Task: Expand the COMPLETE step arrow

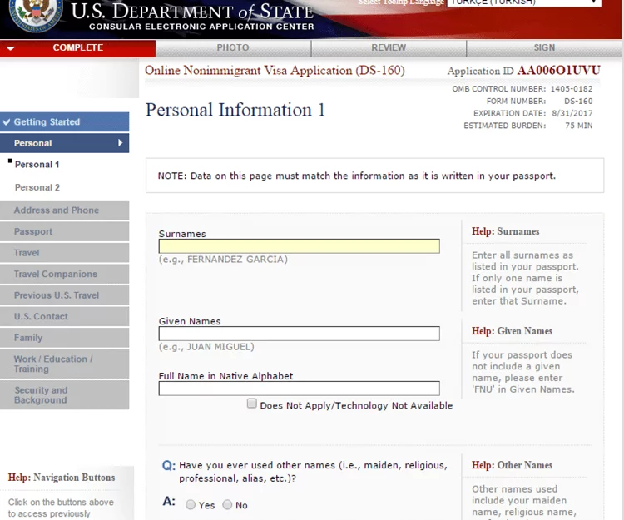Action: click(10, 48)
